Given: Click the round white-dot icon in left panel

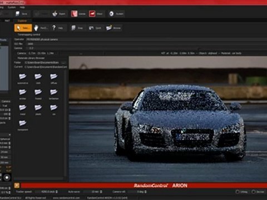Looking at the screenshot, I should point(7,178).
